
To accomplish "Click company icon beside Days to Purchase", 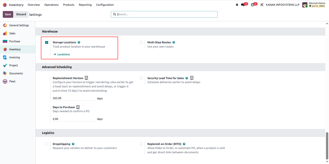I will coord(78,107).
